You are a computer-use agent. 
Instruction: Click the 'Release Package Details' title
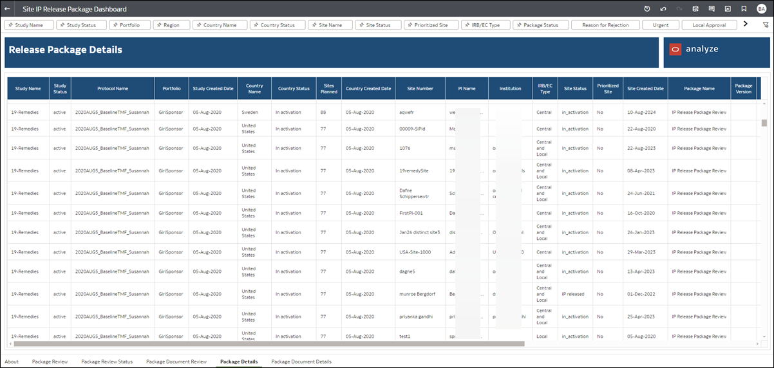(66, 50)
